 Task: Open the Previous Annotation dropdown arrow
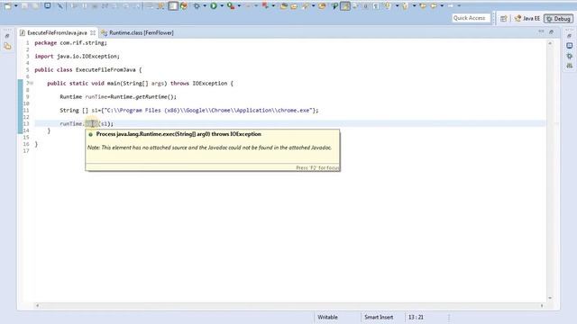415,6
